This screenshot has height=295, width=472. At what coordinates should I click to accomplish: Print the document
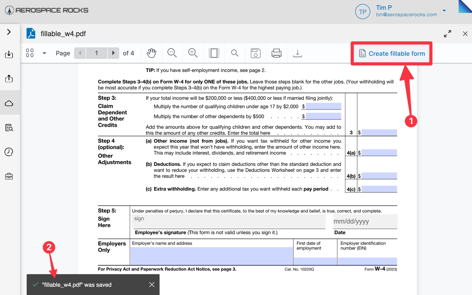pyautogui.click(x=277, y=53)
